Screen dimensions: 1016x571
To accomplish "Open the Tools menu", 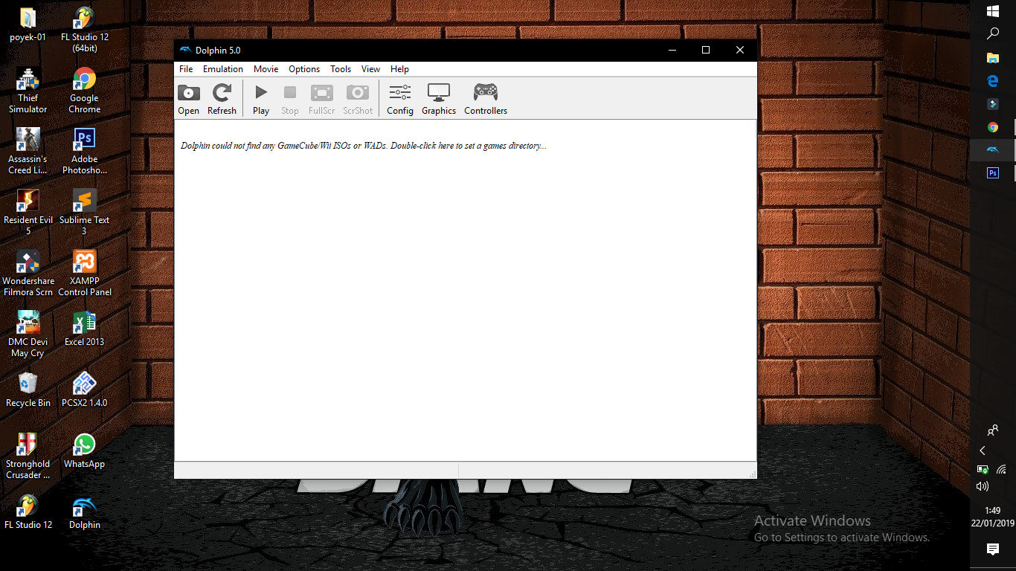I will point(341,69).
